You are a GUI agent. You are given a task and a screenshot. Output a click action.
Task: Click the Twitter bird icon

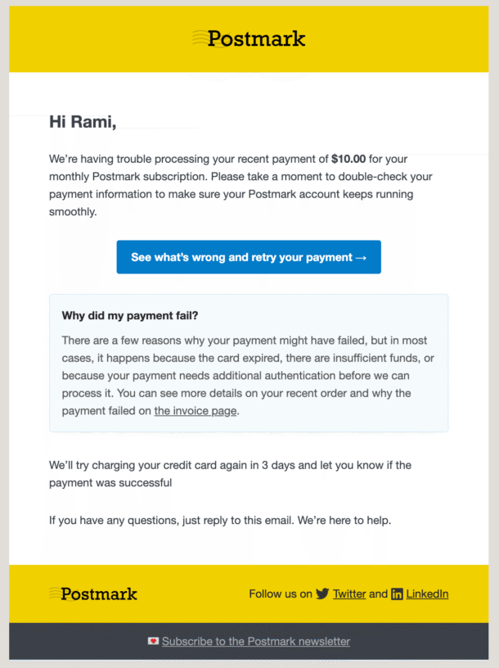click(x=322, y=594)
